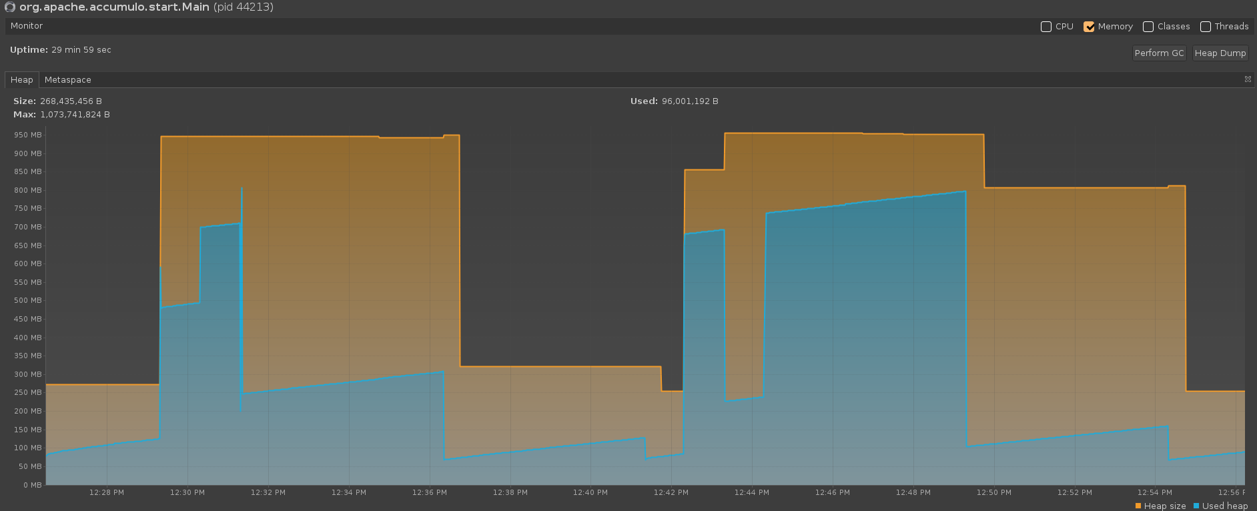Image resolution: width=1257 pixels, height=511 pixels.
Task: Click the heap Size value 268,435,456 B
Action: [x=71, y=101]
